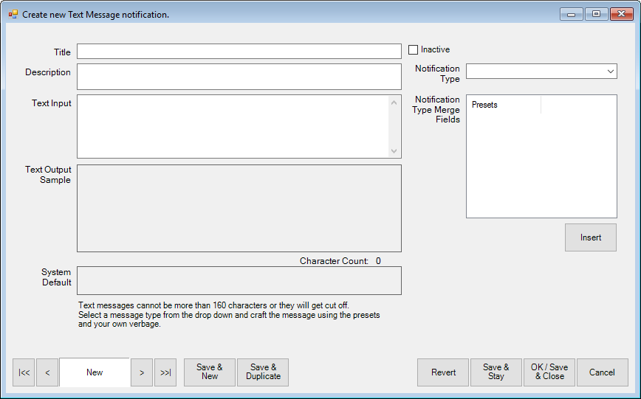The width and height of the screenshot is (641, 399).
Task: Revert changes with the Revert button
Action: click(x=443, y=372)
